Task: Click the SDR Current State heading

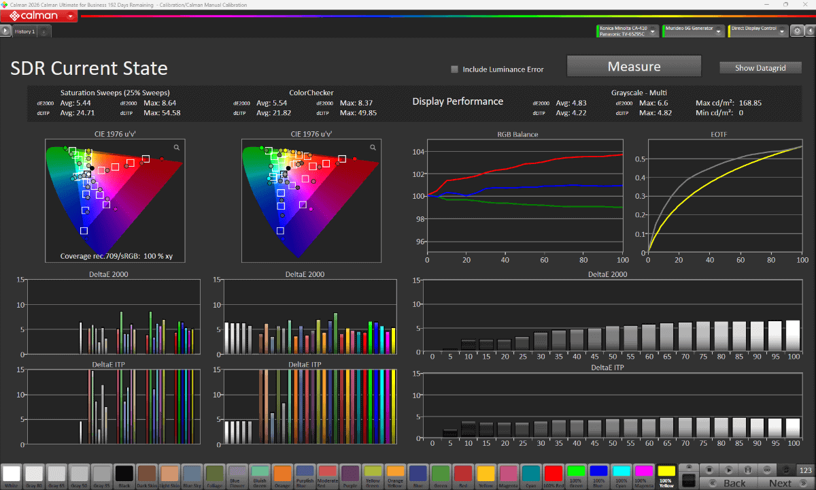Action: pos(89,69)
